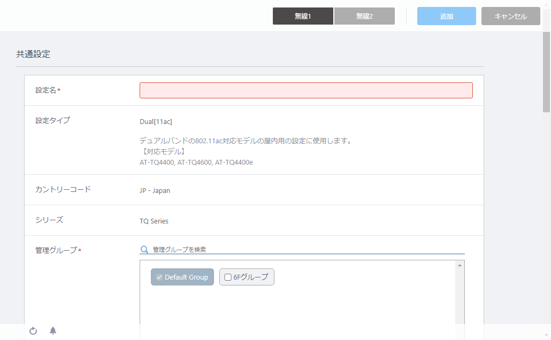
Task: Click the 管理グループ label
Action: tap(56, 250)
